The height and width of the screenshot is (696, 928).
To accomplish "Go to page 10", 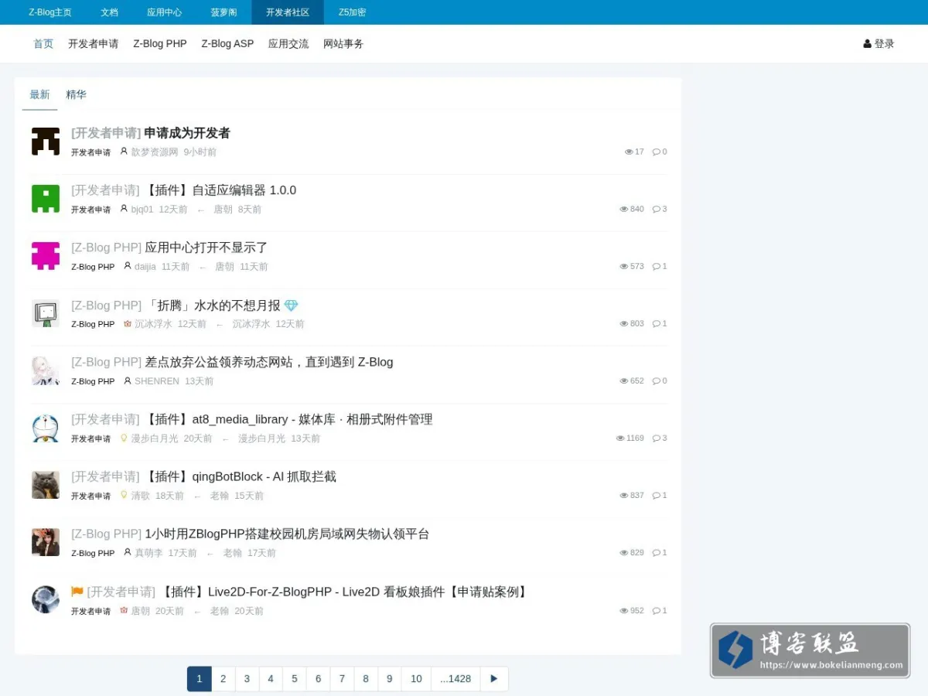I will (x=416, y=679).
